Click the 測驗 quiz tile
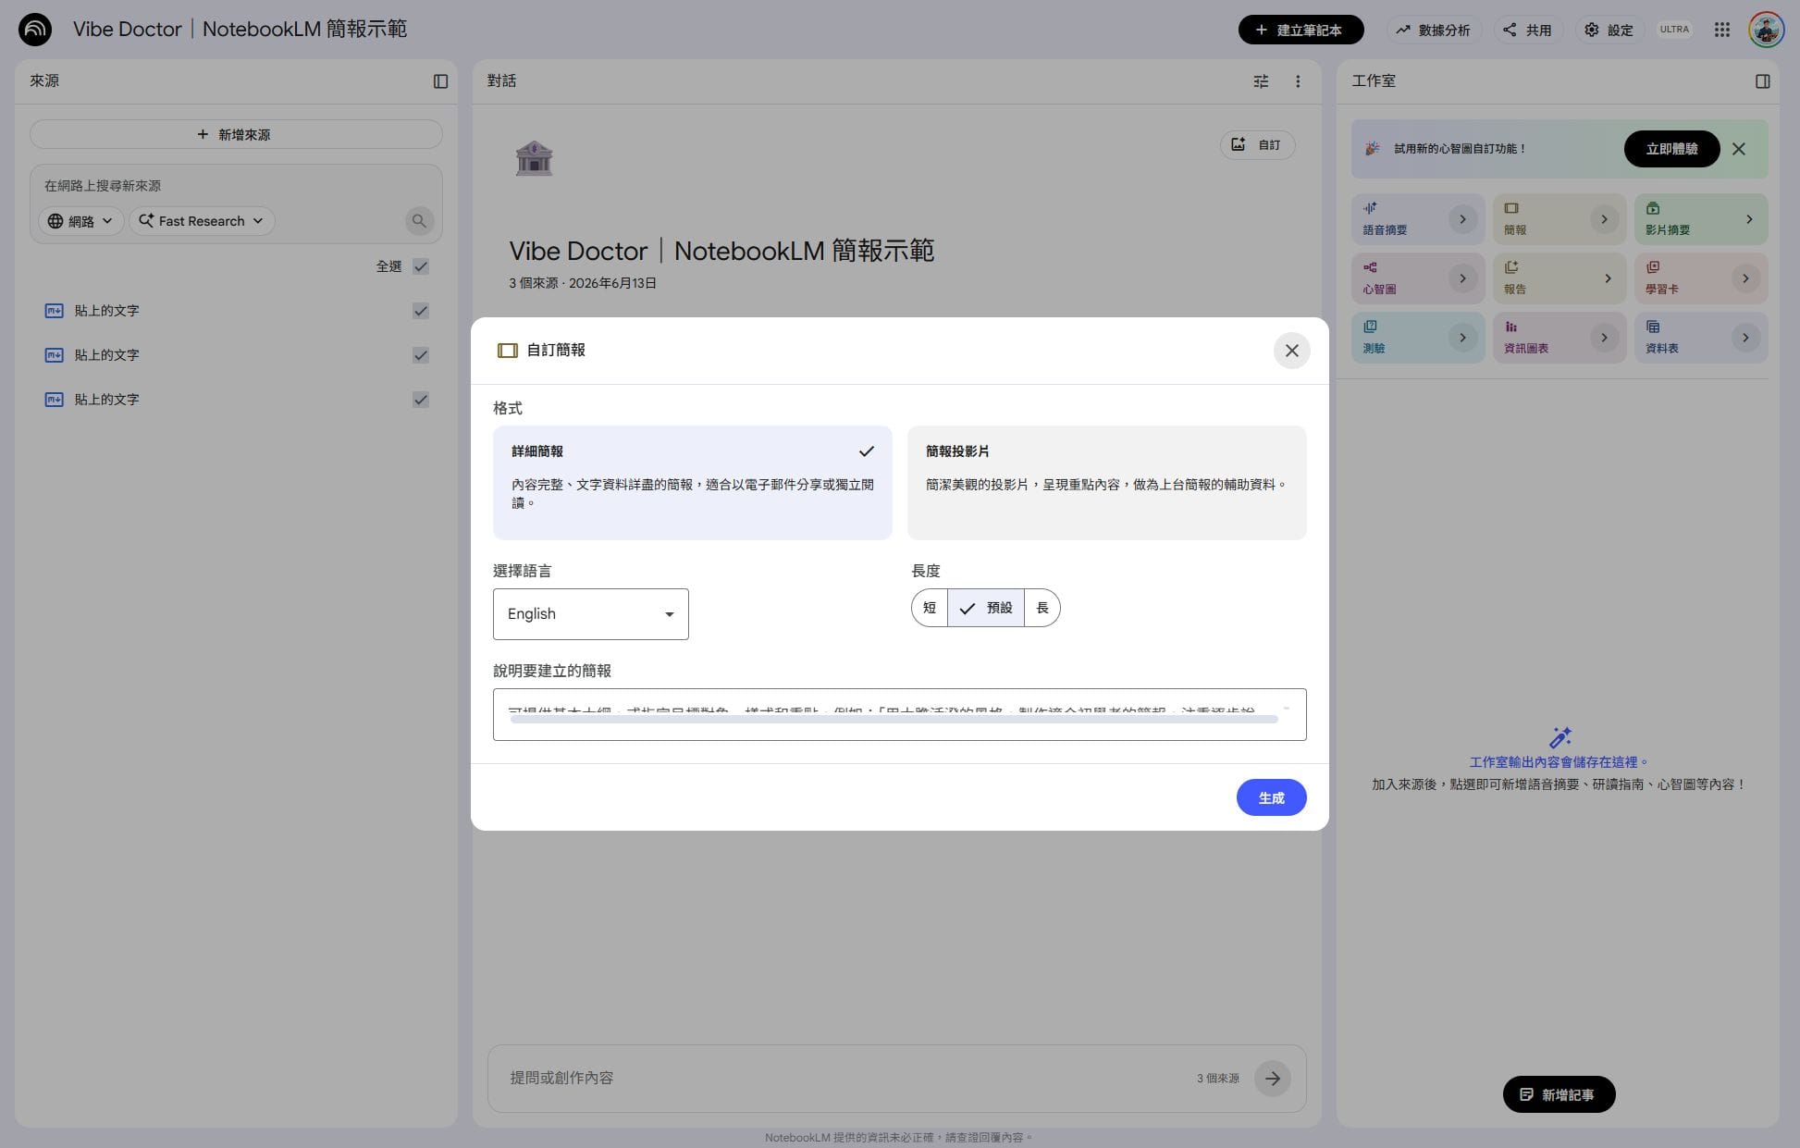1800x1148 pixels. click(1418, 338)
